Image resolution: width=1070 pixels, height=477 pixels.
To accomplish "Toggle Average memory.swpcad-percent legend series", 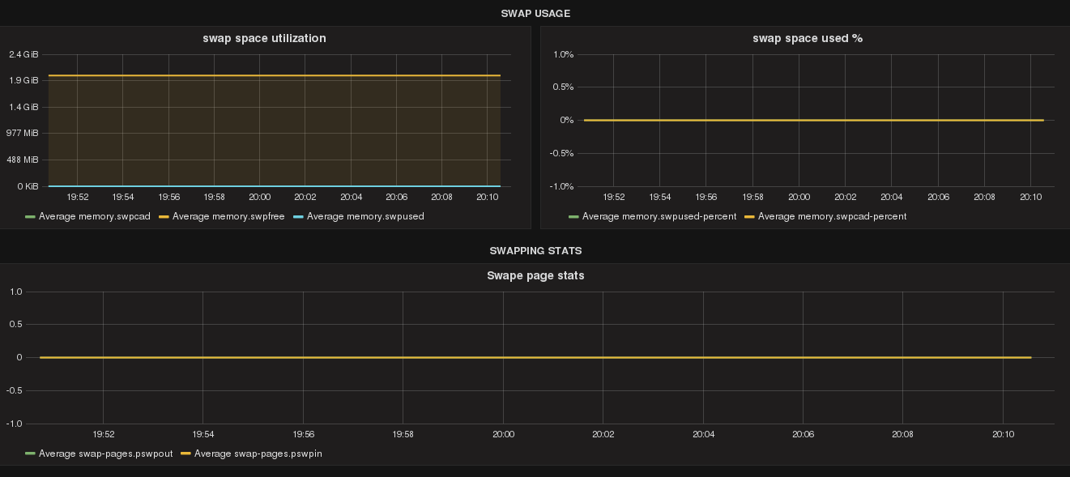I will point(832,216).
